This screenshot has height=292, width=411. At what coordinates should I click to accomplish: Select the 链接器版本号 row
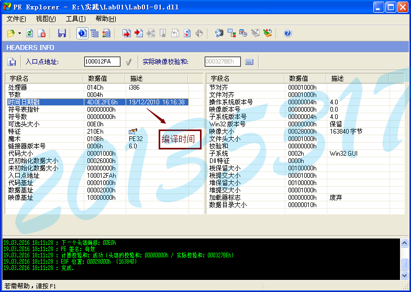pos(98,146)
